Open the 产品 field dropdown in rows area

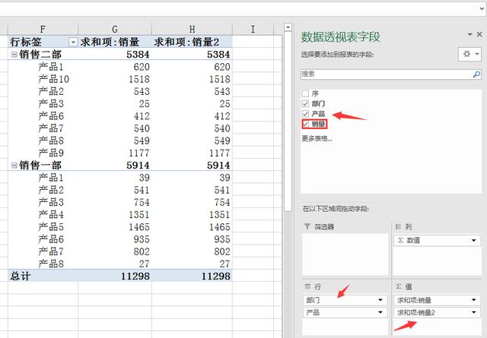(x=380, y=312)
